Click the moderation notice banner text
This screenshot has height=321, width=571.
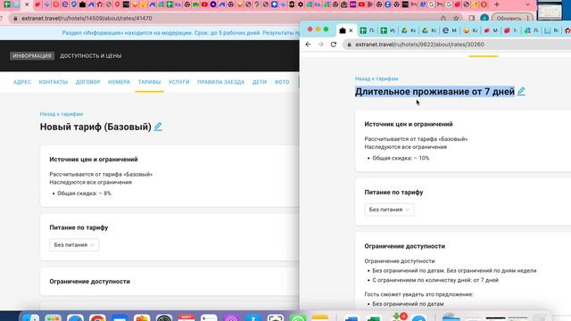pyautogui.click(x=180, y=33)
